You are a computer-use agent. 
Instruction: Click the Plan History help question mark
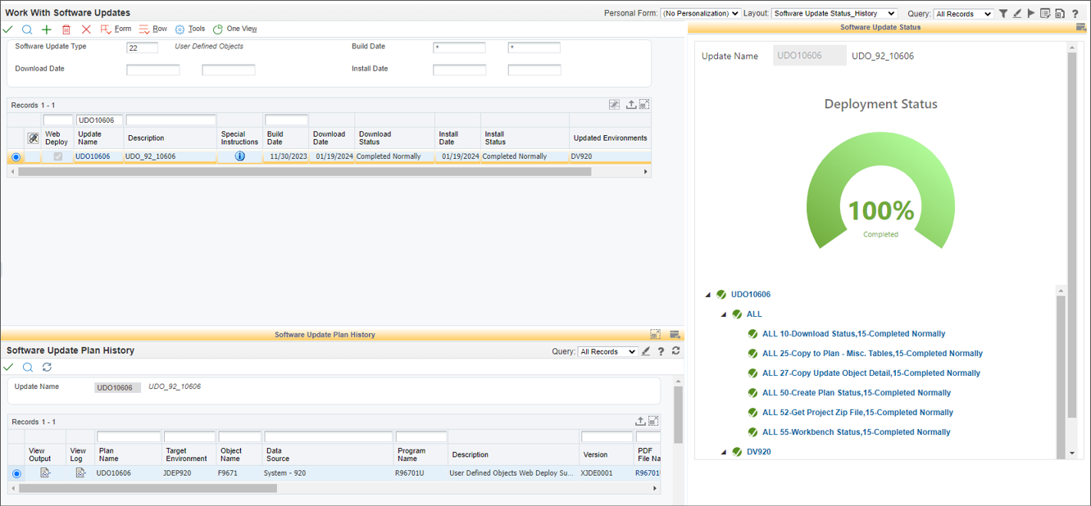pyautogui.click(x=661, y=351)
